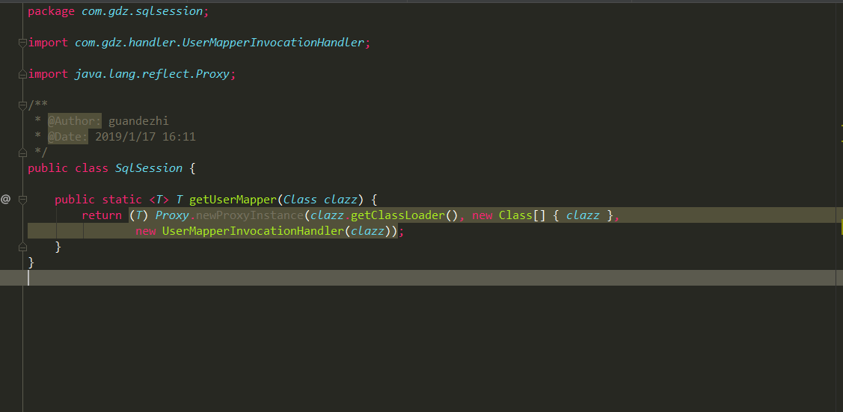Collapse imports at the UserMapperInvocationHandler import line
The width and height of the screenshot is (843, 412).
click(22, 43)
